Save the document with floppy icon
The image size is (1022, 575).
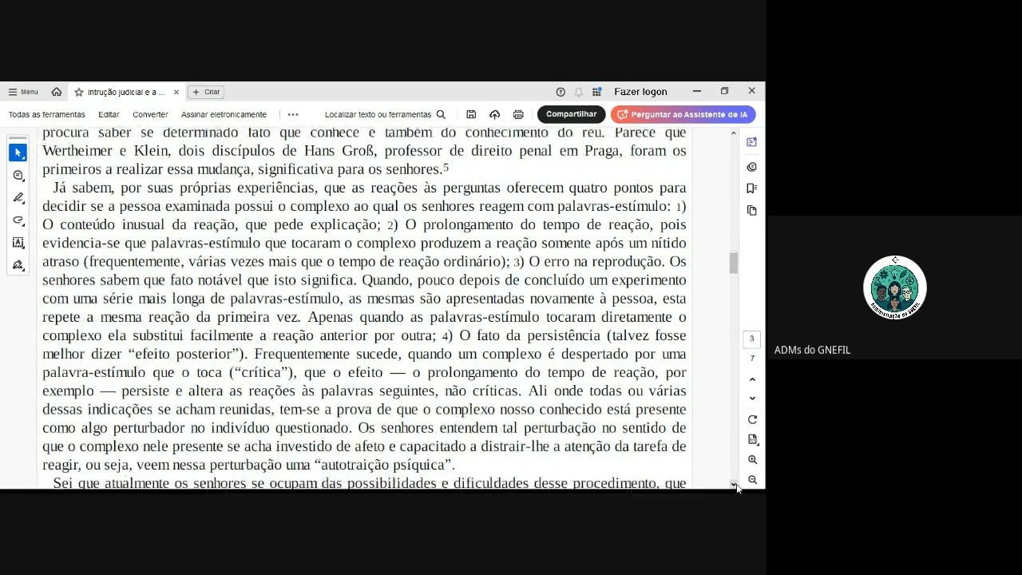point(471,114)
